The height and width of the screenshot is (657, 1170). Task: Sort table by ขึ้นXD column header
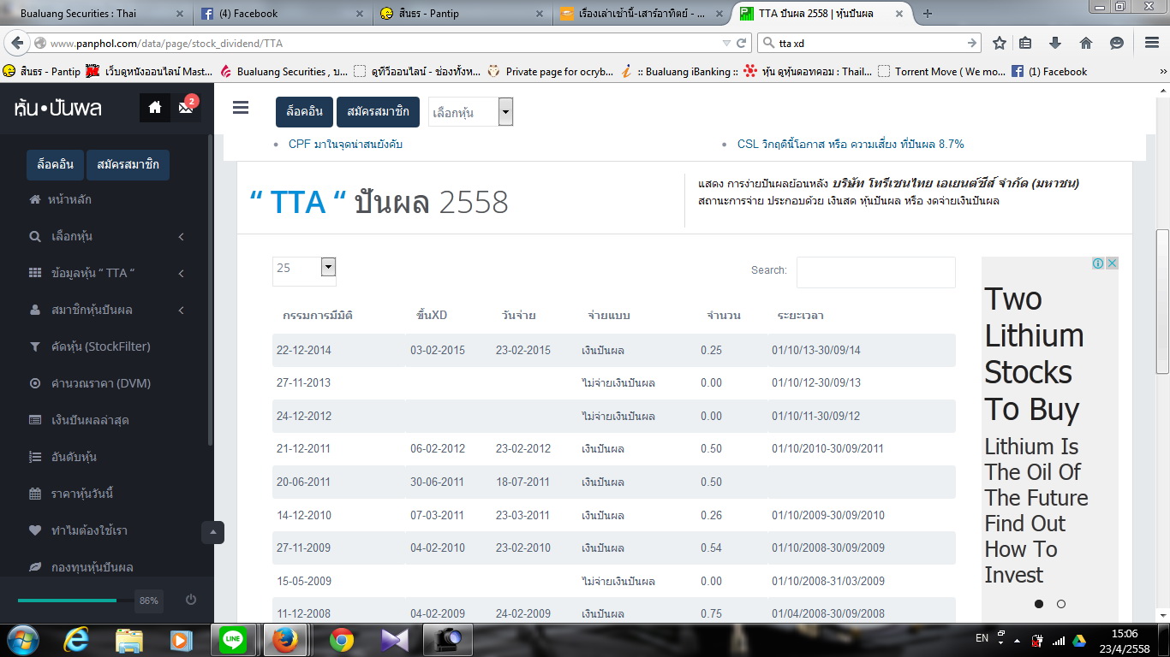pyautogui.click(x=432, y=315)
